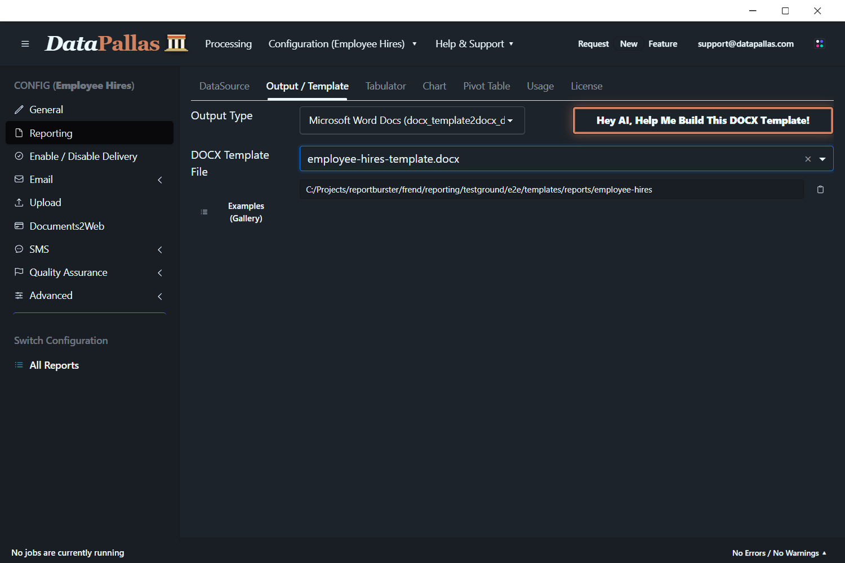
Task: Open the Usage tab
Action: (540, 86)
